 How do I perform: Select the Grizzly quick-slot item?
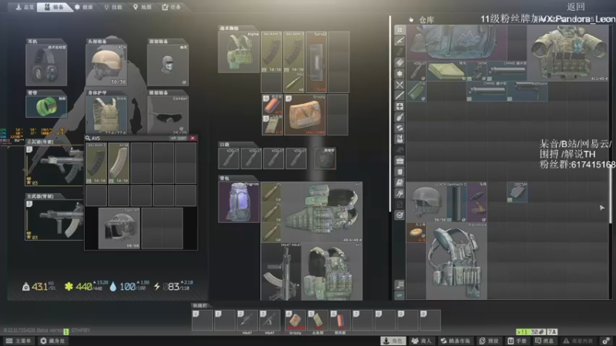(296, 320)
